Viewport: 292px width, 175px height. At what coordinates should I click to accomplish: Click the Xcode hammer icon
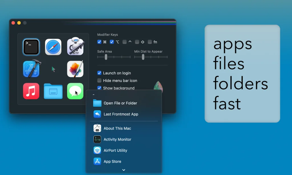[x=31, y=69]
